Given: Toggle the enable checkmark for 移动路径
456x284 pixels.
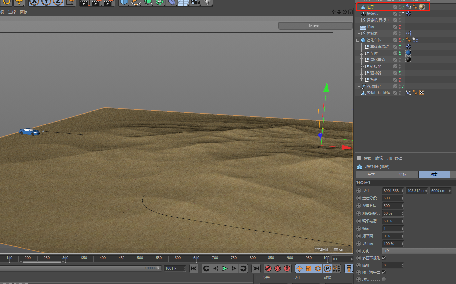Looking at the screenshot, I should [x=403, y=86].
